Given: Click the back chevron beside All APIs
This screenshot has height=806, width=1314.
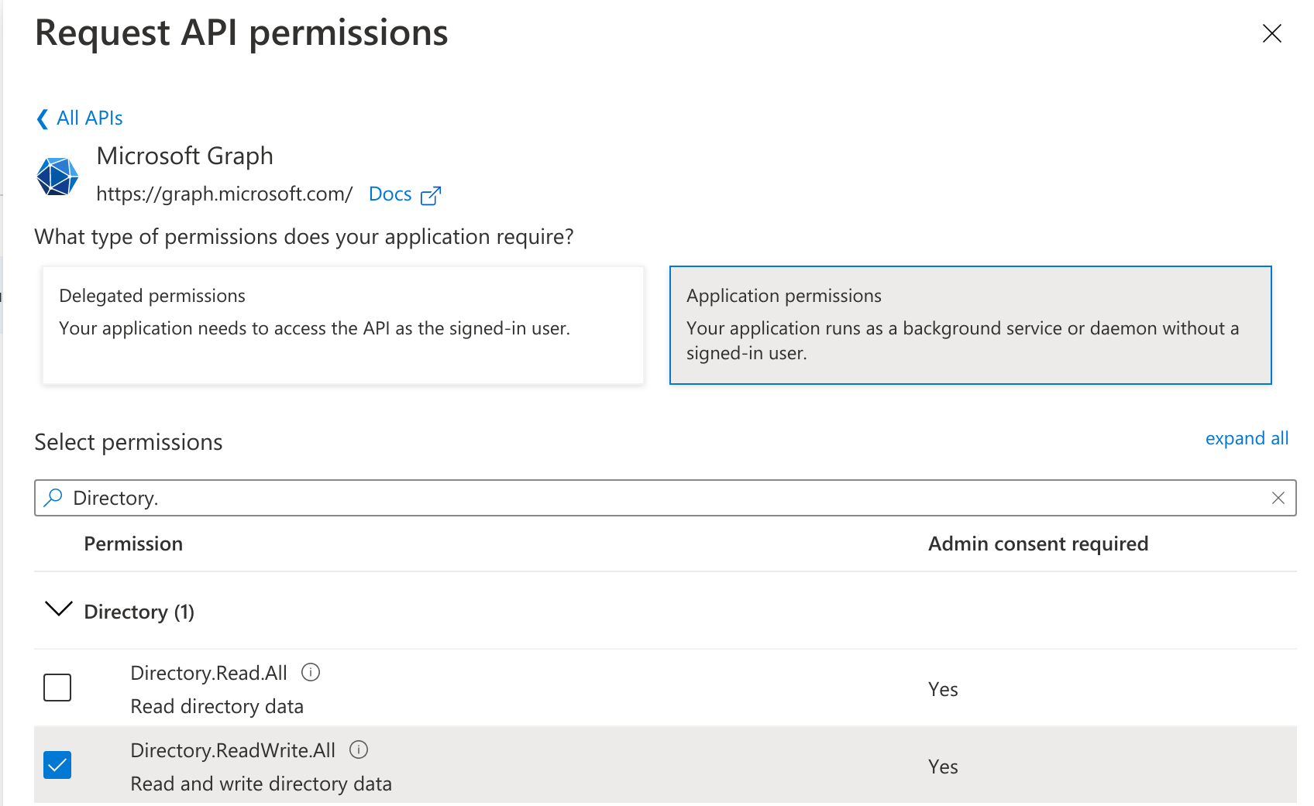Looking at the screenshot, I should [x=43, y=118].
